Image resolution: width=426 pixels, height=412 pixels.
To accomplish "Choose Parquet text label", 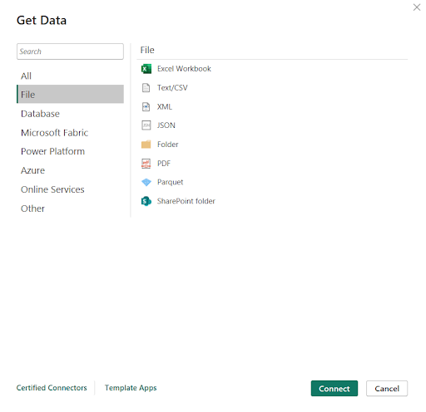I will pos(170,182).
